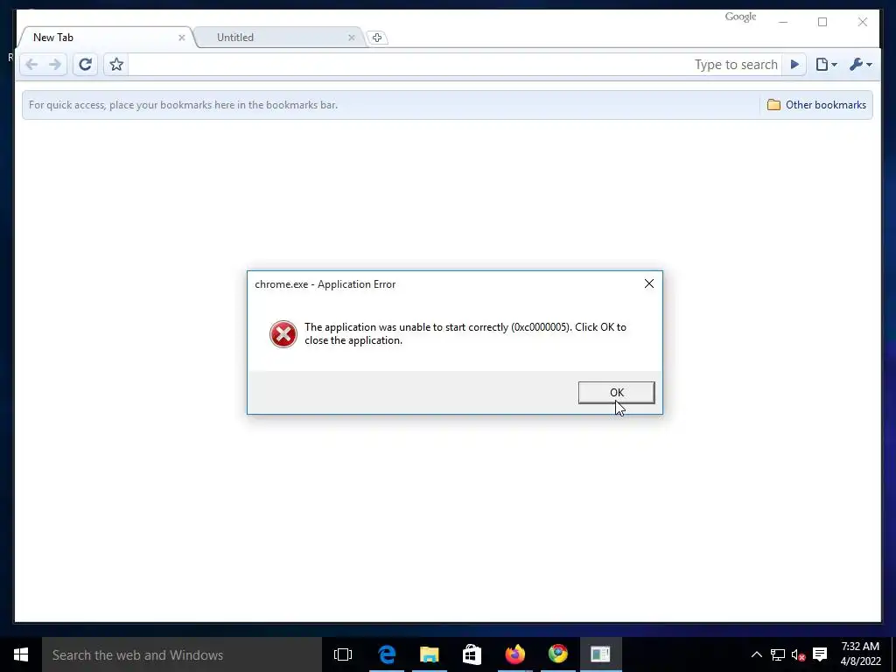
Task: Click the Chrome icon on the taskbar
Action: click(557, 654)
